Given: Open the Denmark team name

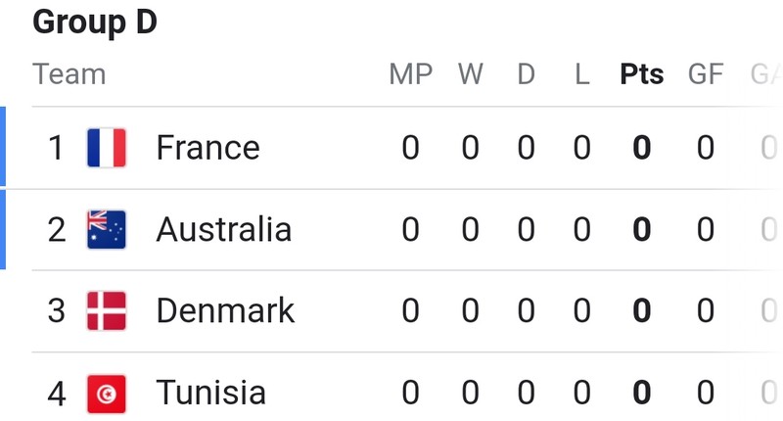Looking at the screenshot, I should [225, 311].
